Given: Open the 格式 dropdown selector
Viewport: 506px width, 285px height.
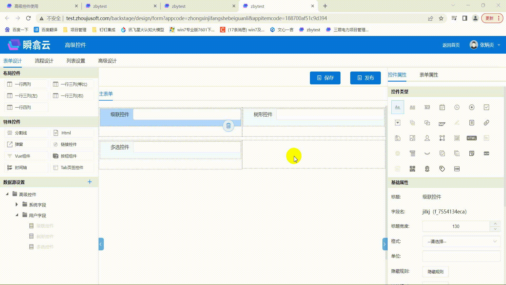Looking at the screenshot, I should (461, 241).
